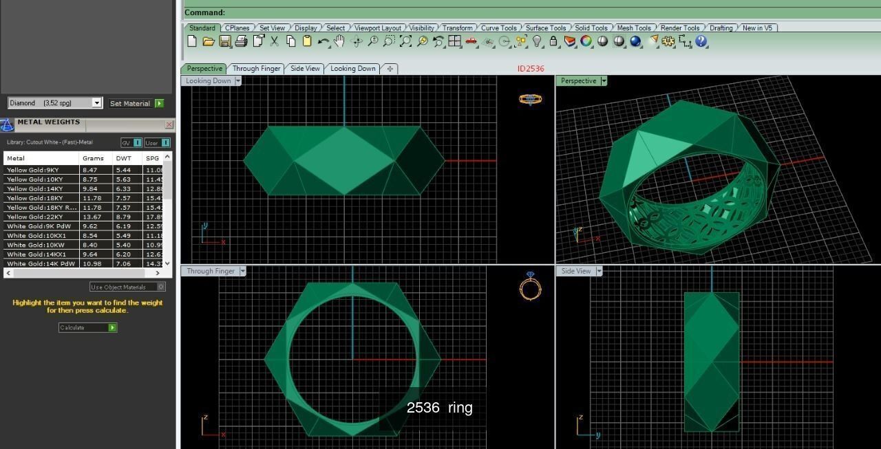Image resolution: width=881 pixels, height=449 pixels.
Task: Select the Yellow Gold:14KY row
Action: 83,188
